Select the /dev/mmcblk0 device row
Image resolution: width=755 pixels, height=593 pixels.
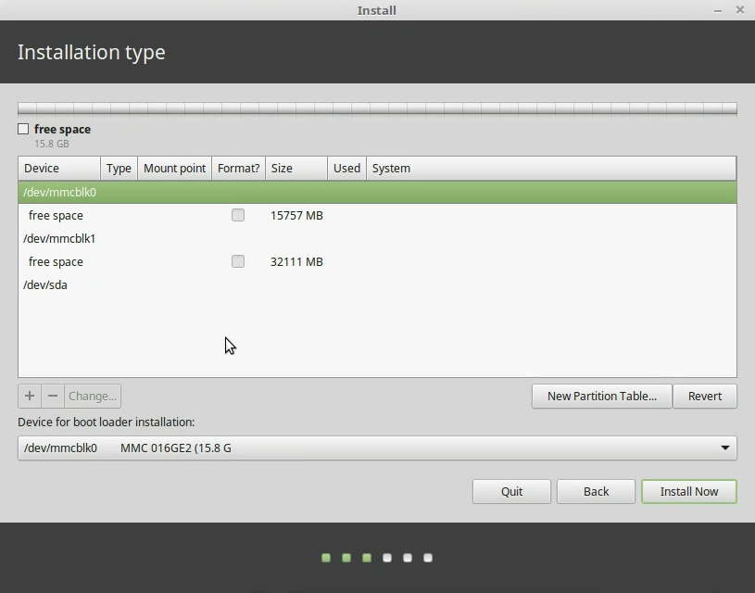tap(60, 193)
